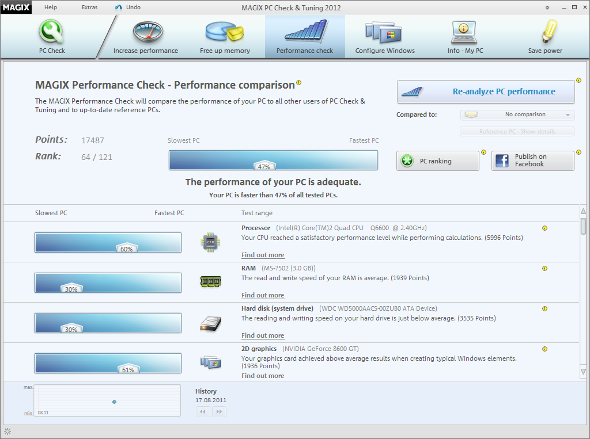Screen dimensions: 590x439
Task: Click Find out more under Hard disk
Action: coord(263,335)
